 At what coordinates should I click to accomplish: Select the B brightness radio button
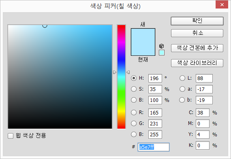click(x=134, y=100)
